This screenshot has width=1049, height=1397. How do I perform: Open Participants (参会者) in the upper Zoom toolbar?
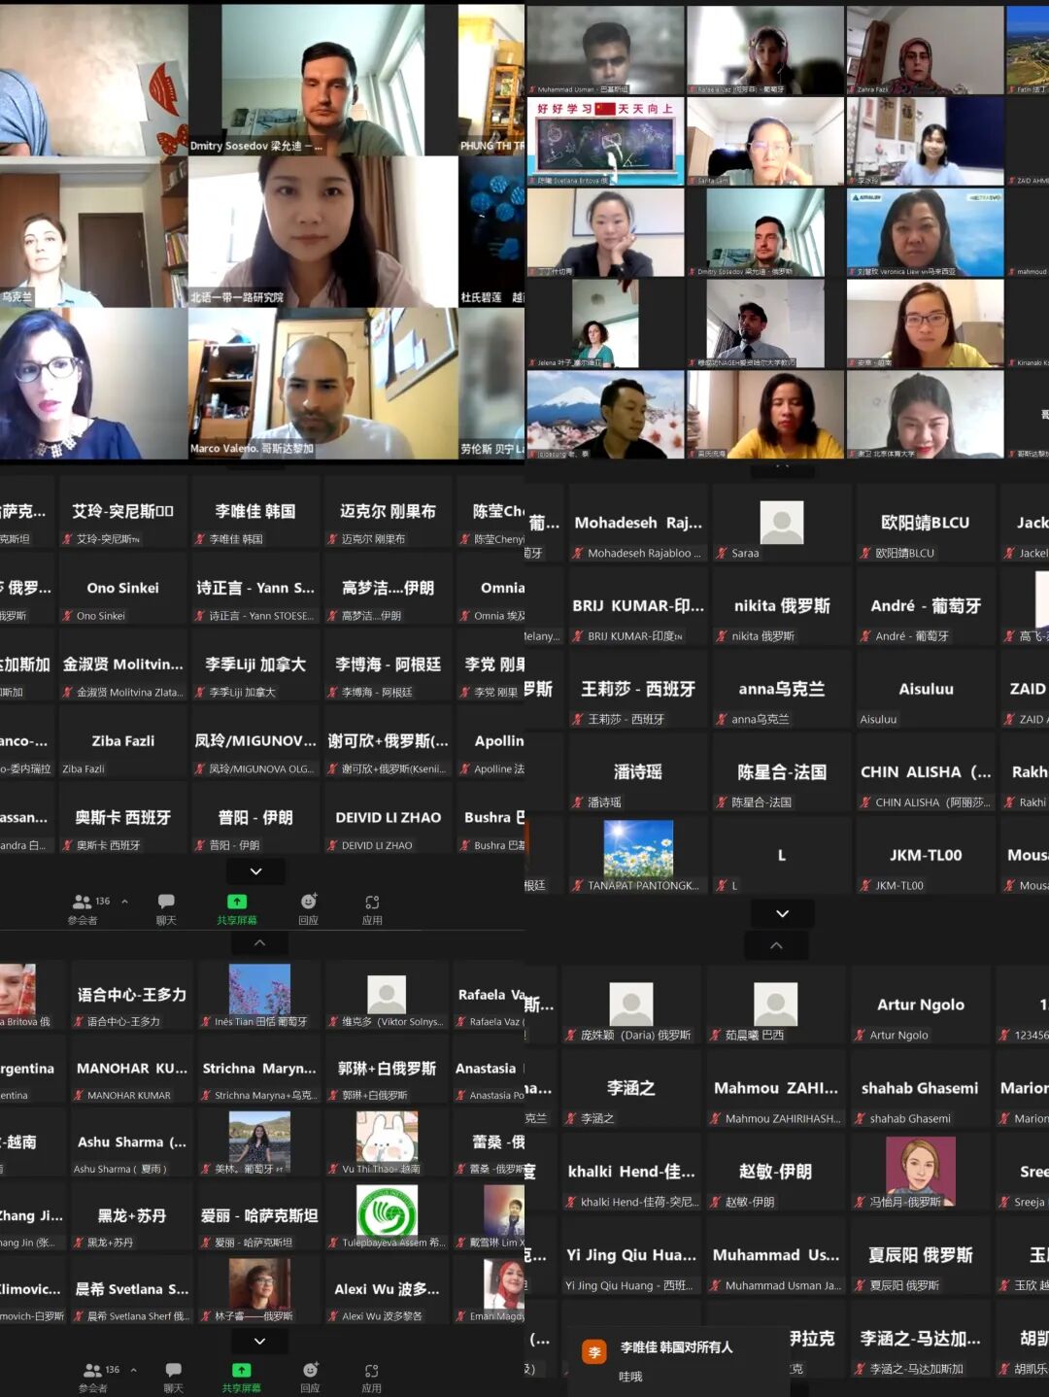coord(84,909)
